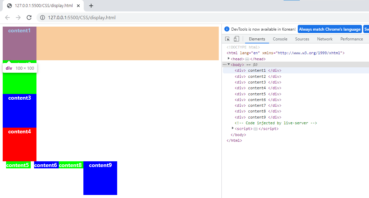This screenshot has height=198, width=369.
Task: Expand the head ellipsis badge
Action: [x=247, y=59]
